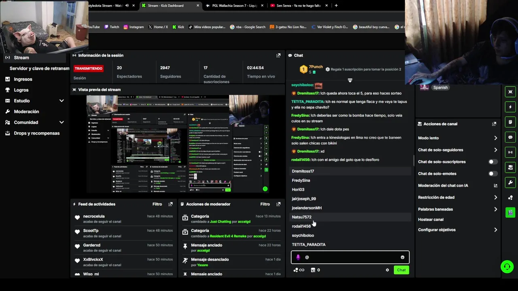Click the document notes icon in the right sidebar

[510, 122]
